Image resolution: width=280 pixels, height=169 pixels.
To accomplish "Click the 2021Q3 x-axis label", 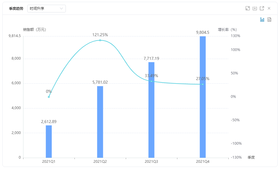I will pos(151,162).
